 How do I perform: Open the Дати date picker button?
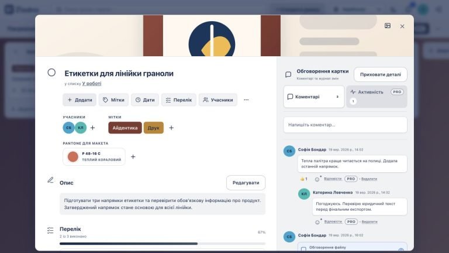pos(145,100)
